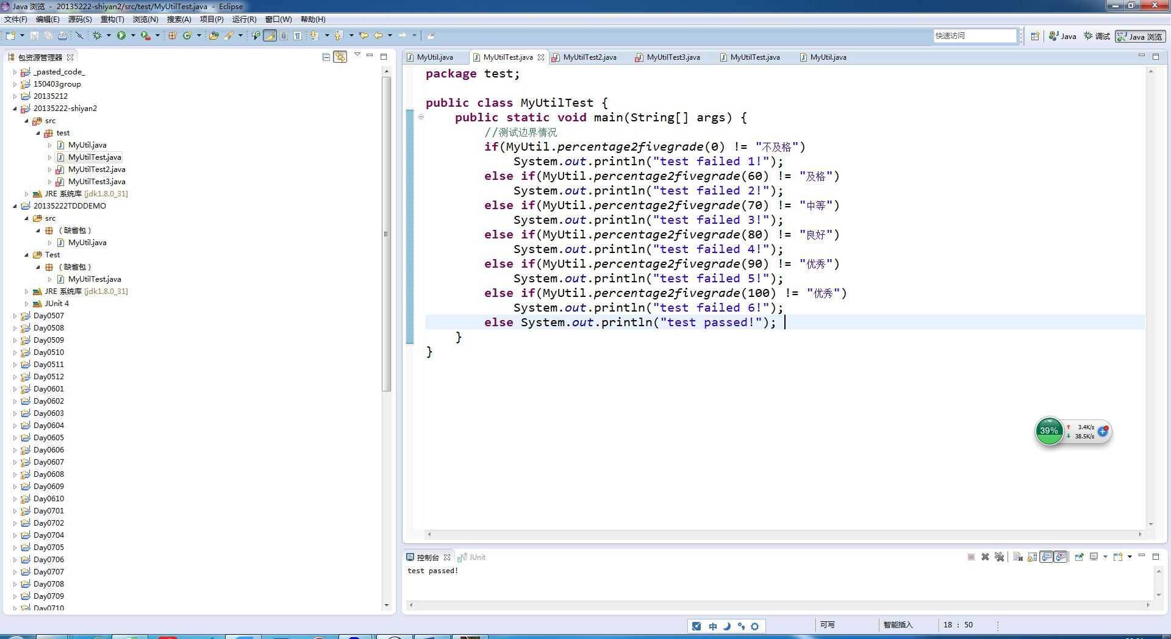Open the Run button dropdown arrow
The image size is (1171, 639).
point(133,35)
